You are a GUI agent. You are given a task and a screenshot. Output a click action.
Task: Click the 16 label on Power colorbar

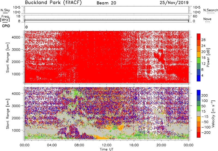tap(203, 58)
